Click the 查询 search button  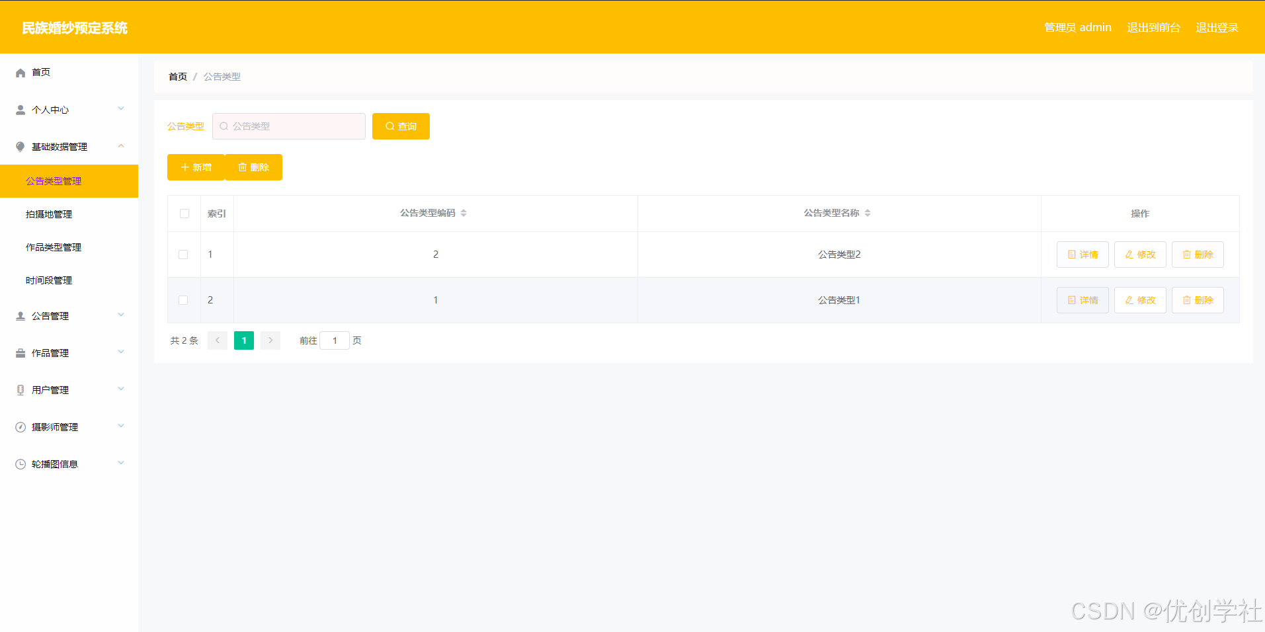pos(401,126)
